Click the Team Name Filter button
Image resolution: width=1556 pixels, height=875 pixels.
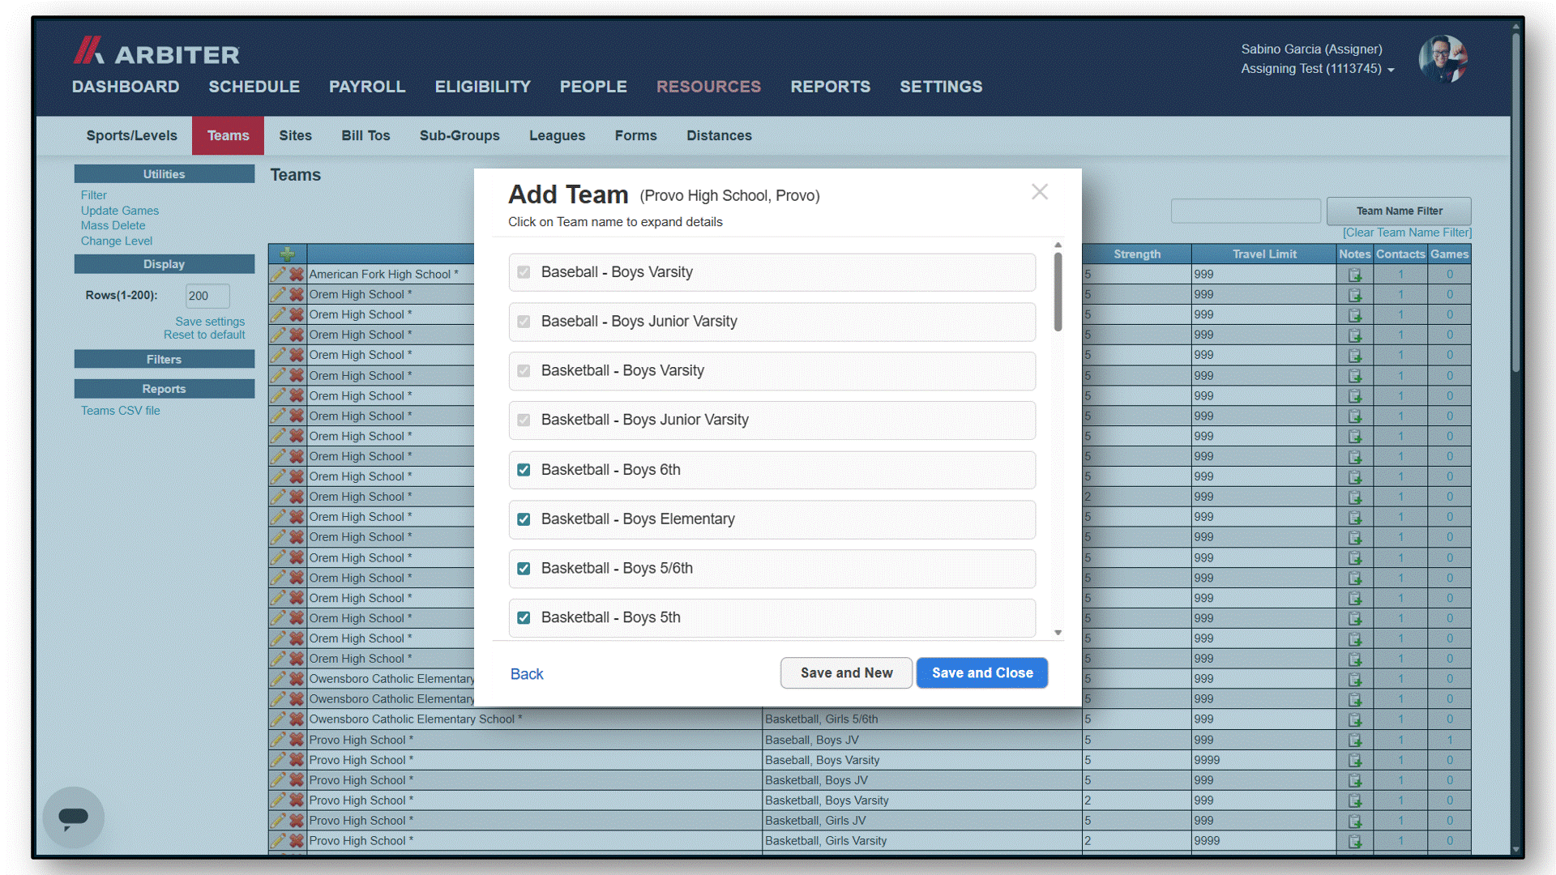(x=1399, y=211)
